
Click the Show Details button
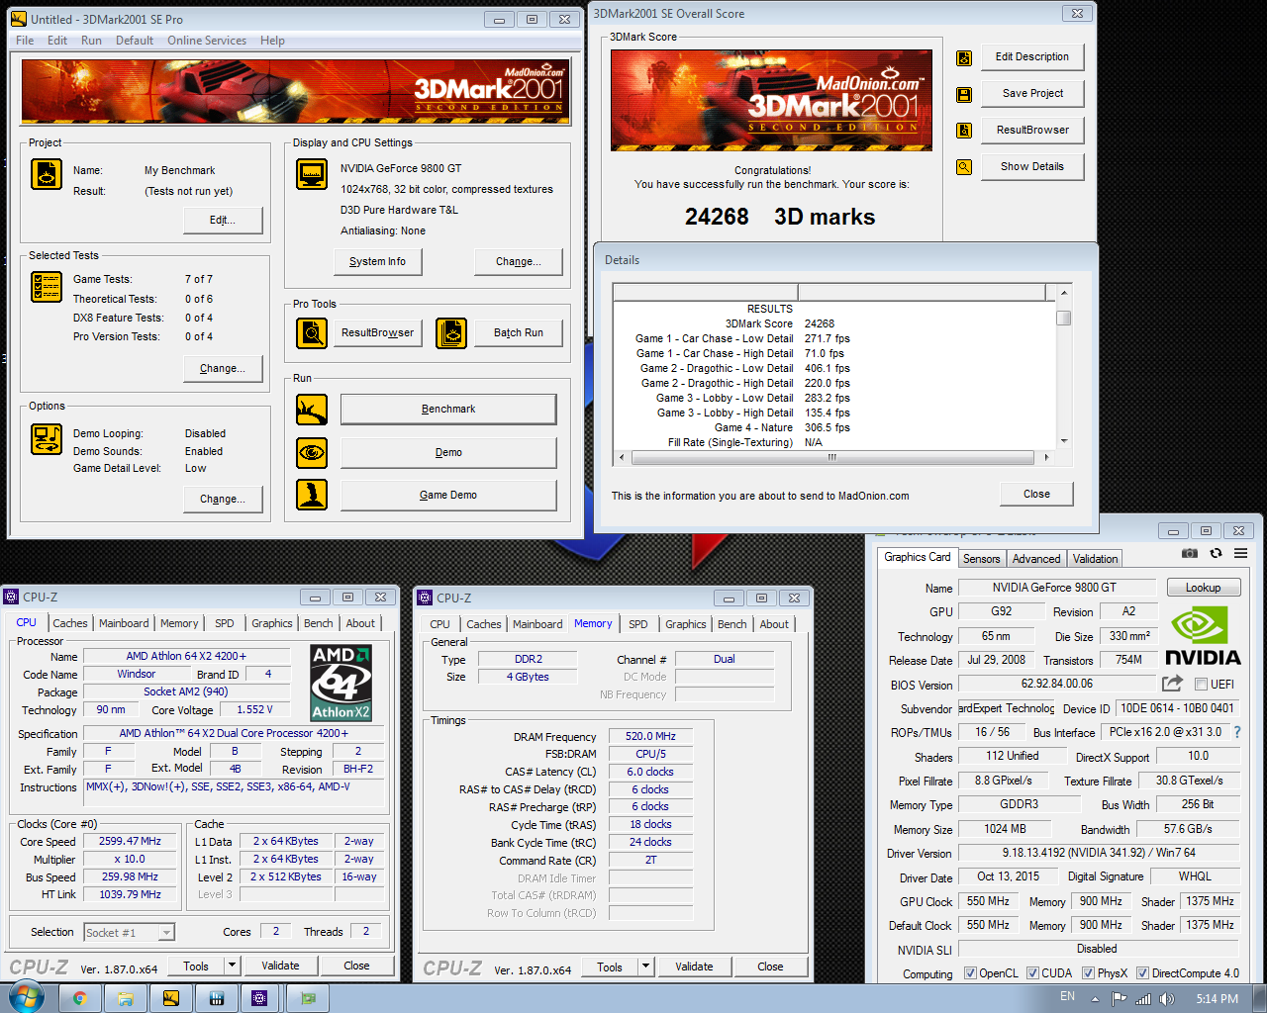point(1032,166)
